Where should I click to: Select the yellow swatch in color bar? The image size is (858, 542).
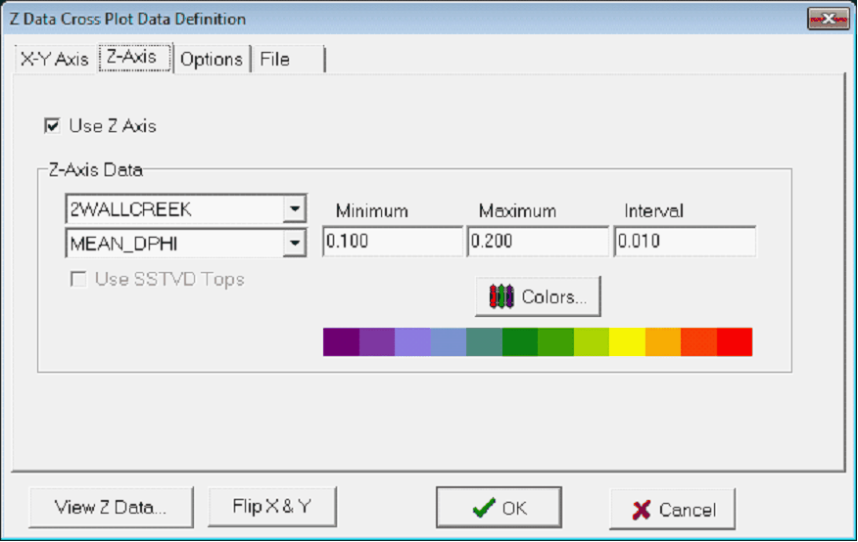pos(627,341)
